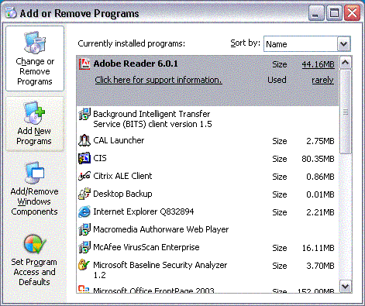Click the Citrix ALE Client icon
This screenshot has height=306, width=365.
(x=84, y=176)
